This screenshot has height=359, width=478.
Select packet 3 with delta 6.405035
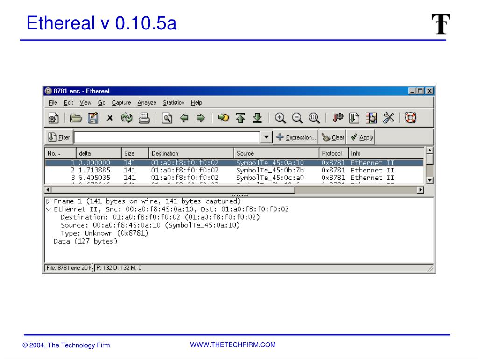pos(234,178)
